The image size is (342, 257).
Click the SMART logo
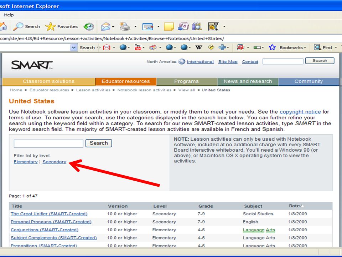click(x=32, y=65)
